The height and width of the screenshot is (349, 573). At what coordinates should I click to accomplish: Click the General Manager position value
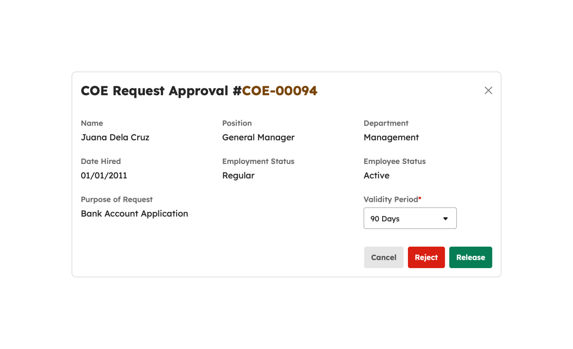pos(258,137)
